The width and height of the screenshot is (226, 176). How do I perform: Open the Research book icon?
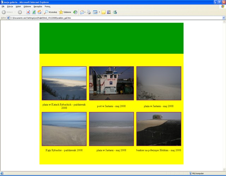click(109, 12)
